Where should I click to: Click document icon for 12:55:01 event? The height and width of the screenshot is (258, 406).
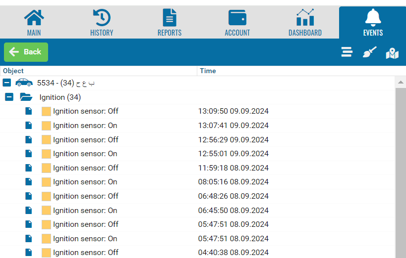29,154
